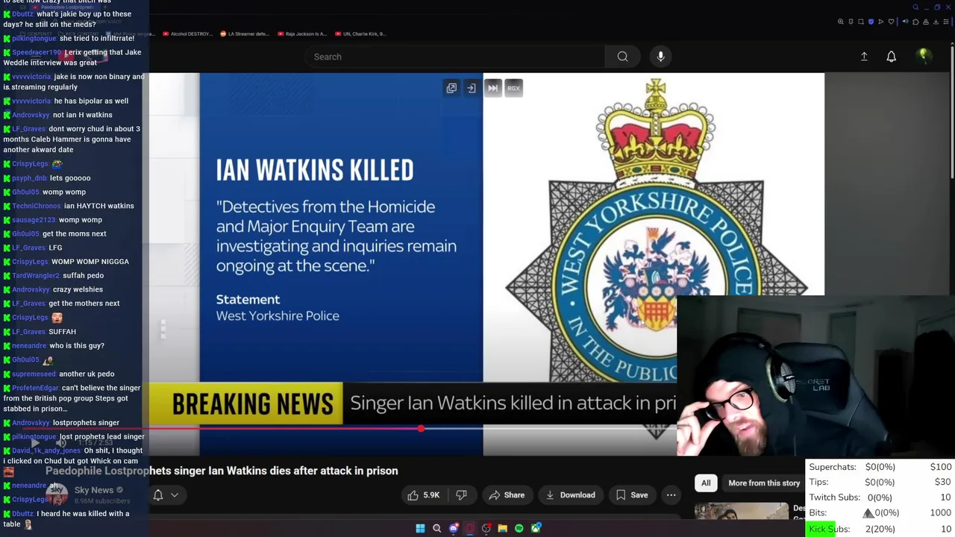Like the video with 5.9K likes
955x537 pixels.
424,495
